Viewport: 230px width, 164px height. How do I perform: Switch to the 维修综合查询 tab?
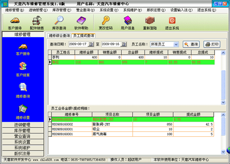point(59,36)
